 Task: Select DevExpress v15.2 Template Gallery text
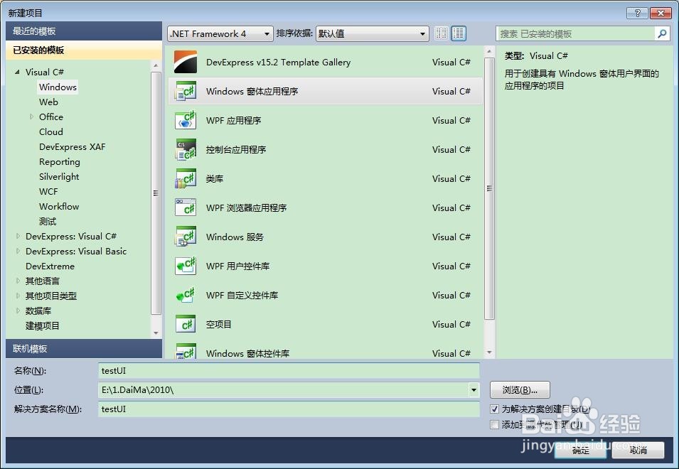tap(279, 63)
